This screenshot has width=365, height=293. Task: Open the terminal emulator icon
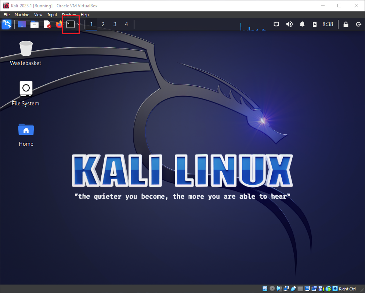[x=70, y=24]
